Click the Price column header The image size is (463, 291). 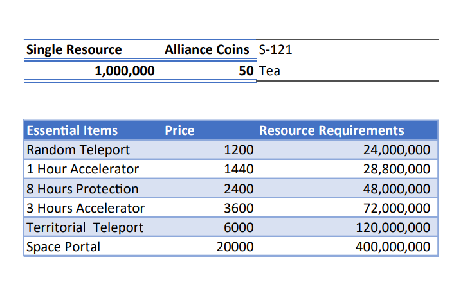coord(179,130)
